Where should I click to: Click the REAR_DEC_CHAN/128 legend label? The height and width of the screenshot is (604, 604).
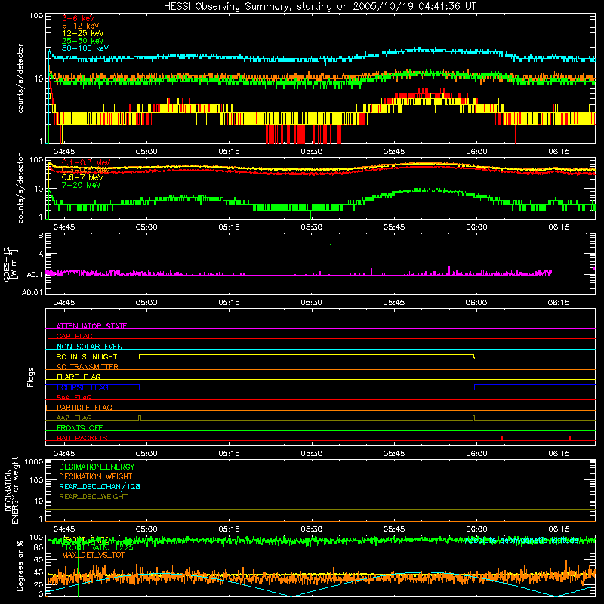[x=100, y=486]
